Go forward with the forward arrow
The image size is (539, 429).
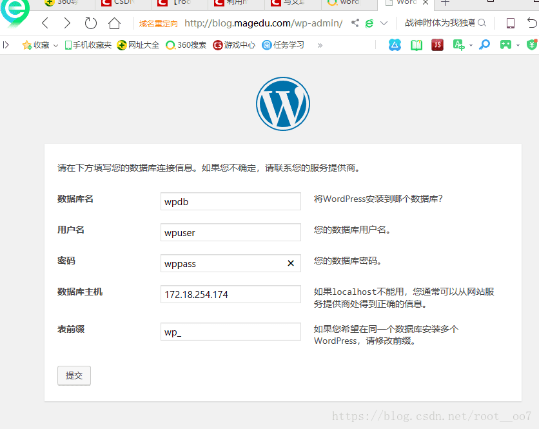click(x=67, y=23)
